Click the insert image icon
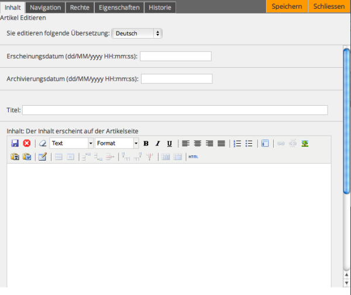 pos(305,143)
